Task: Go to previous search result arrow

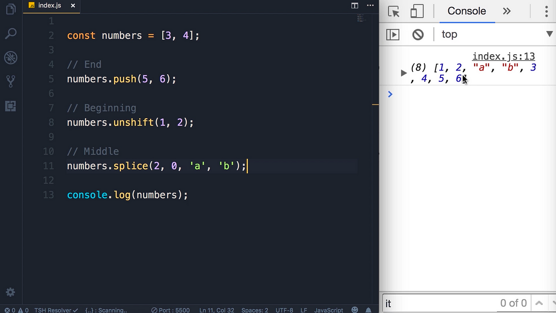Action: click(x=539, y=303)
